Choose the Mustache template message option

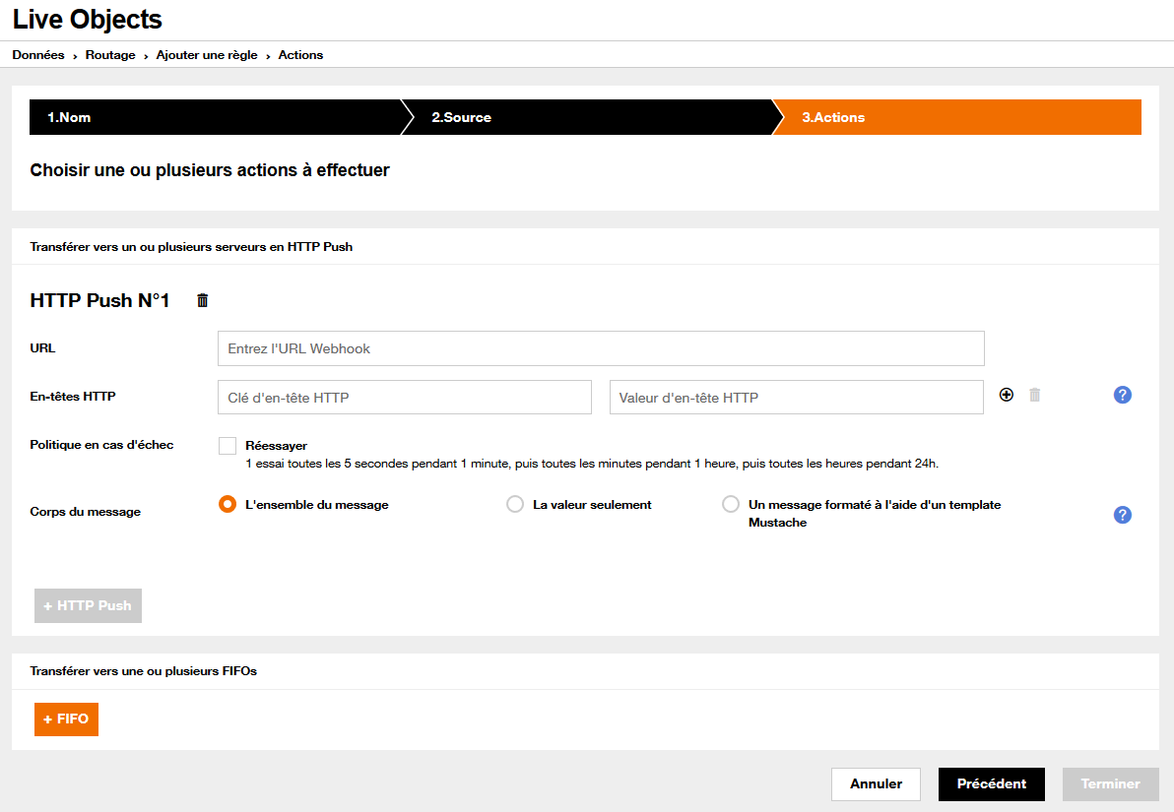coord(731,504)
